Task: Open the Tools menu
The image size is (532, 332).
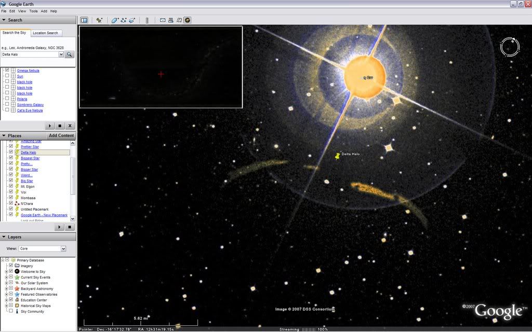Action: pyautogui.click(x=33, y=11)
